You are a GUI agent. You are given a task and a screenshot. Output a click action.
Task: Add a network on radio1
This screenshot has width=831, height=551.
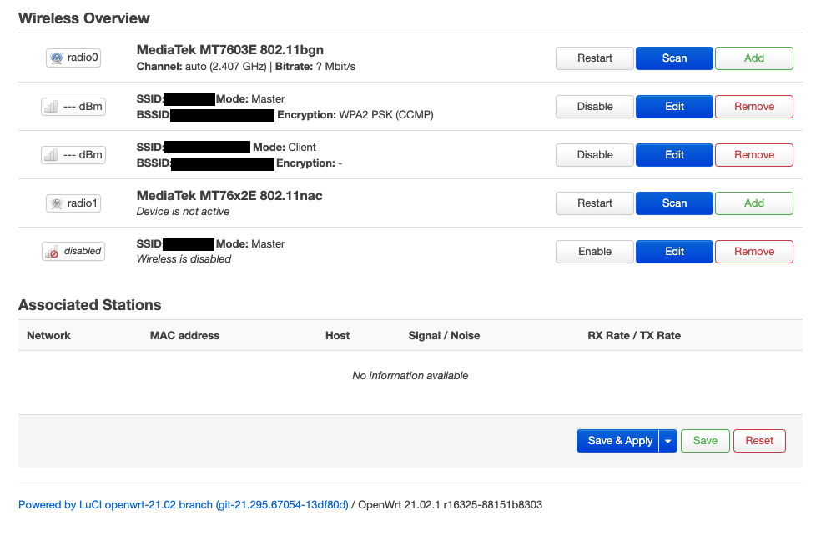pyautogui.click(x=753, y=203)
